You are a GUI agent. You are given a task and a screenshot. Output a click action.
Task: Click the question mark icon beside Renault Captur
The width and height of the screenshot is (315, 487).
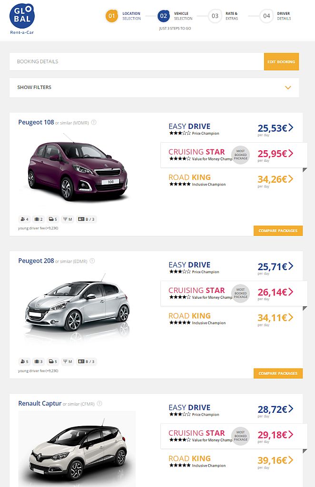(x=99, y=403)
